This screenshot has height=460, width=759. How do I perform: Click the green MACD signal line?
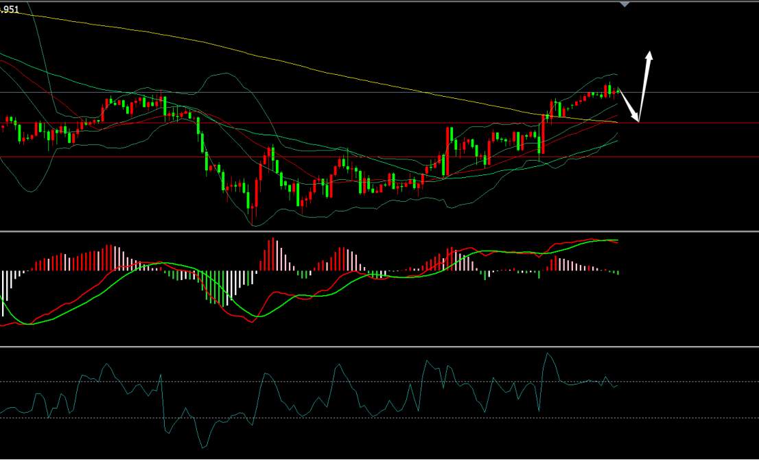pos(310,295)
